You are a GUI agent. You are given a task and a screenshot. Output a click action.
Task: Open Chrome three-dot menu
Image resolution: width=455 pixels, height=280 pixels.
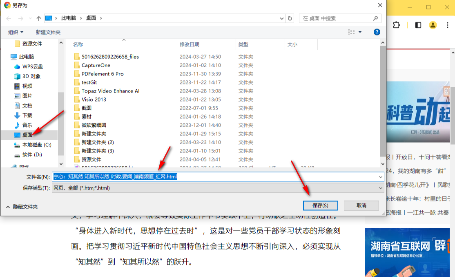448,25
